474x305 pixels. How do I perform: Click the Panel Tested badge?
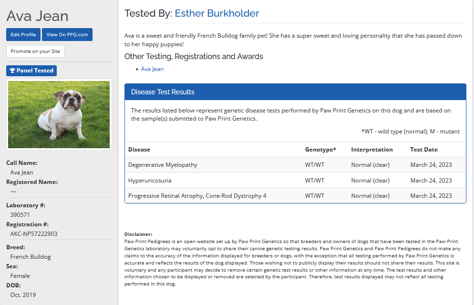(x=31, y=71)
